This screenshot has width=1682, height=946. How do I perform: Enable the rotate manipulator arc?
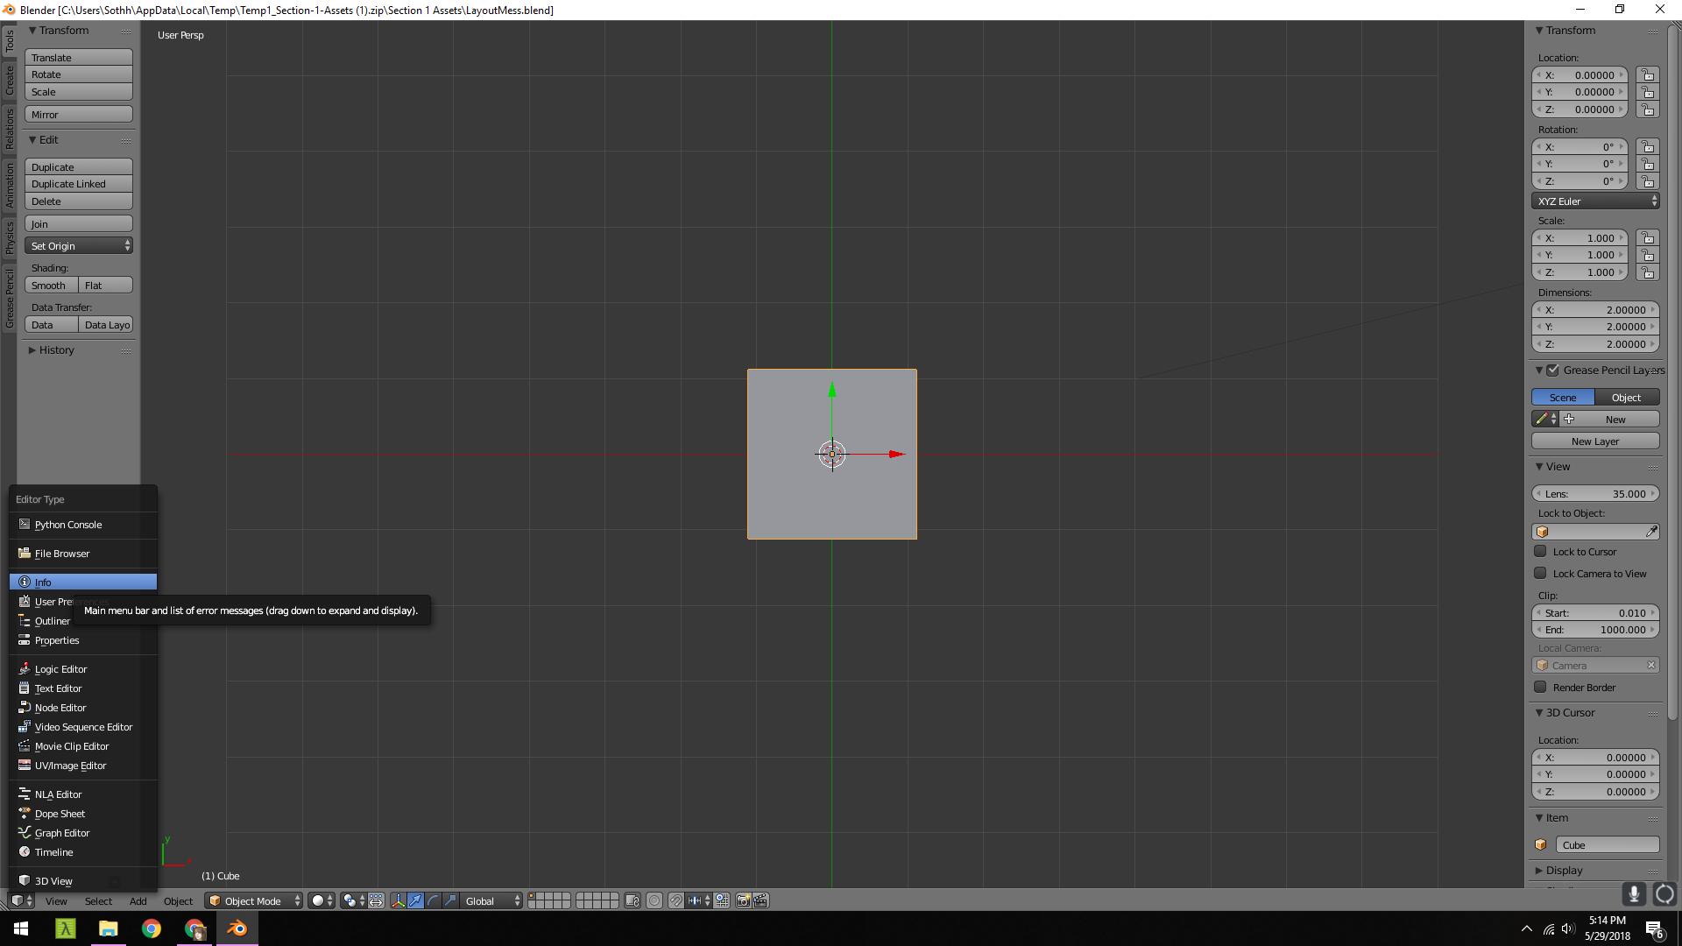click(x=433, y=900)
